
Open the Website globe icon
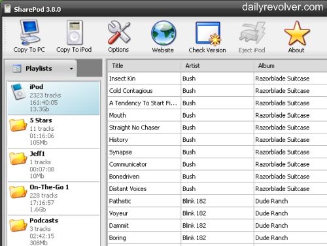[163, 33]
